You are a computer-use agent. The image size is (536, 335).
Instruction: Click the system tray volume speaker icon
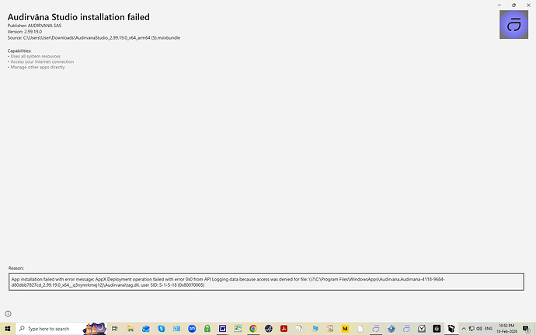pyautogui.click(x=480, y=329)
